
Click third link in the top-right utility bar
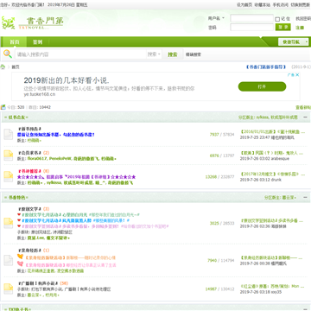(x=281, y=5)
